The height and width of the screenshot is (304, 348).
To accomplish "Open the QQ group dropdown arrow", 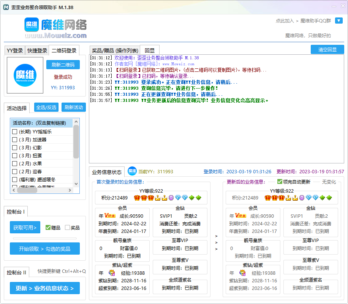I will click(x=339, y=21).
